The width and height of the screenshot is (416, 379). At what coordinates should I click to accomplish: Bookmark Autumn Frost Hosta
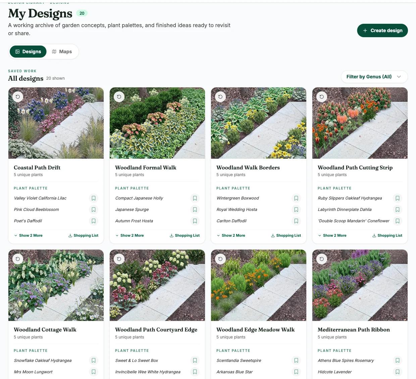(195, 221)
